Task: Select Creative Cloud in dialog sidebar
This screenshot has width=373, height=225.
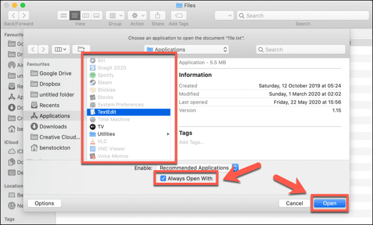Action: point(55,137)
